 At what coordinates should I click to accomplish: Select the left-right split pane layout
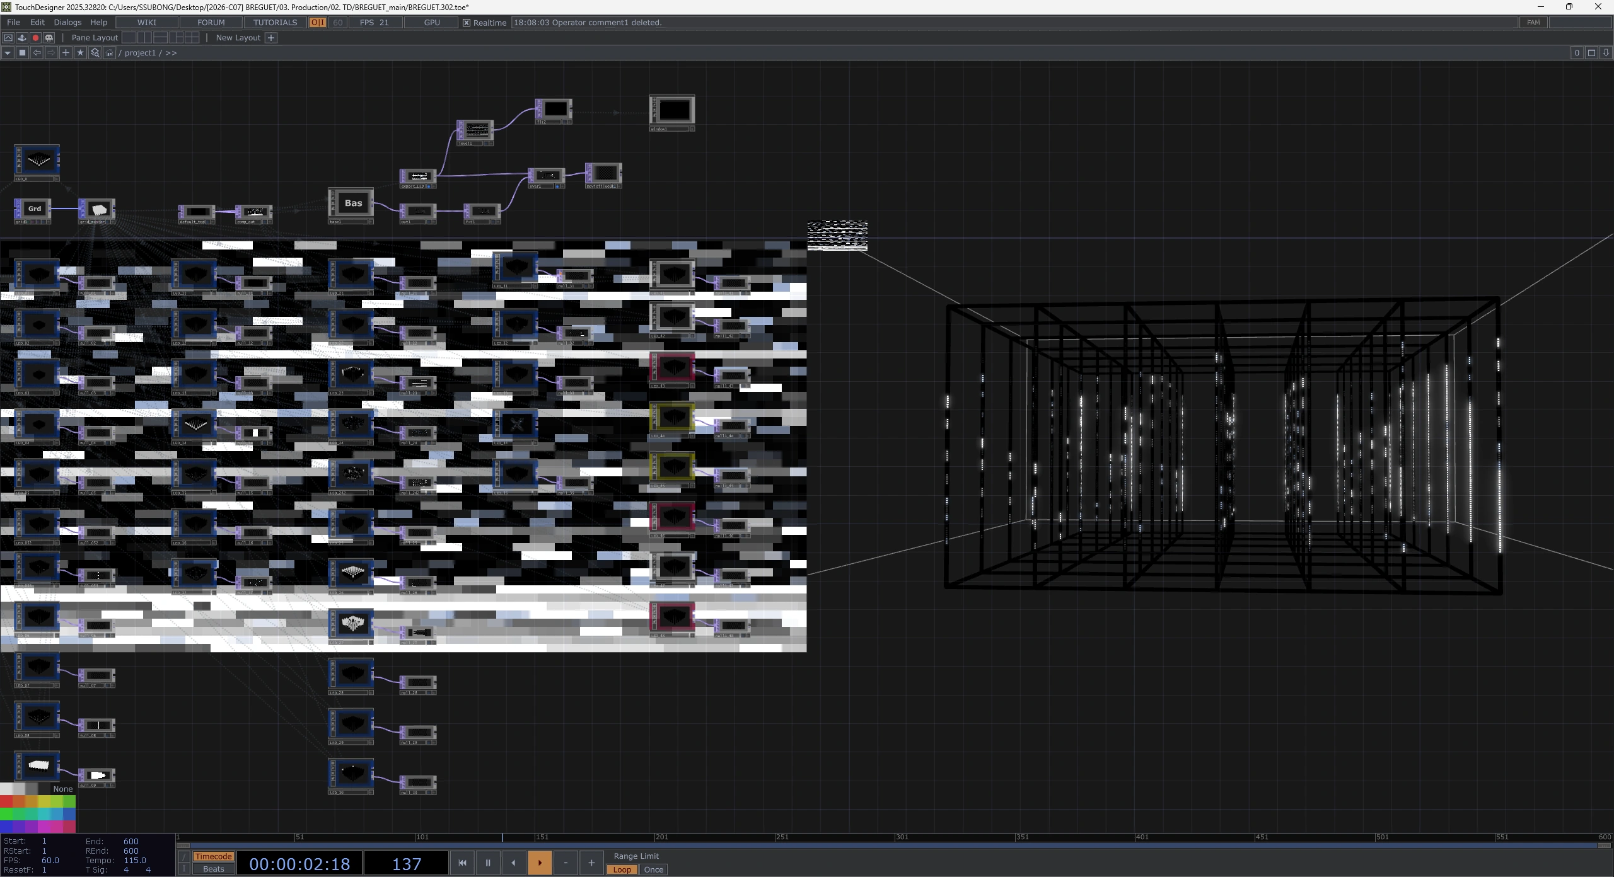[x=144, y=38]
